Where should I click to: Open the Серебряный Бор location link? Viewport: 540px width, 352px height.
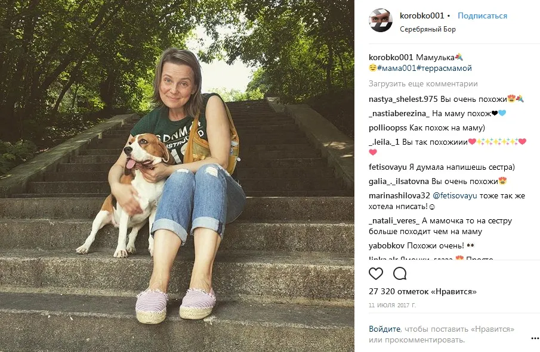427,29
